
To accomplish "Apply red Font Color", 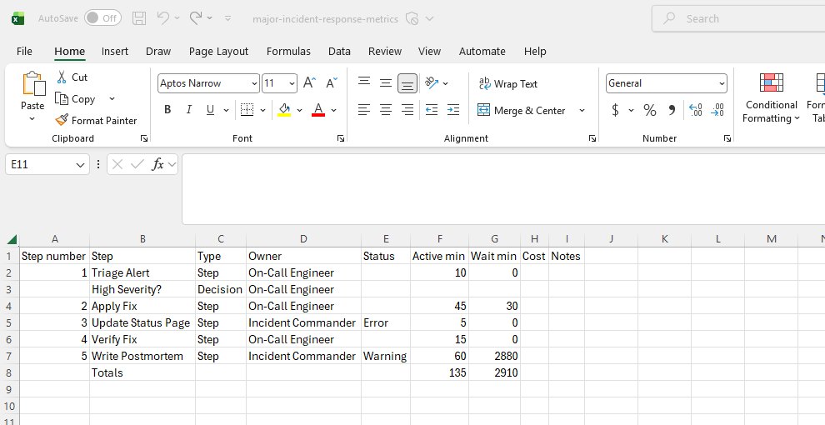I will click(318, 110).
